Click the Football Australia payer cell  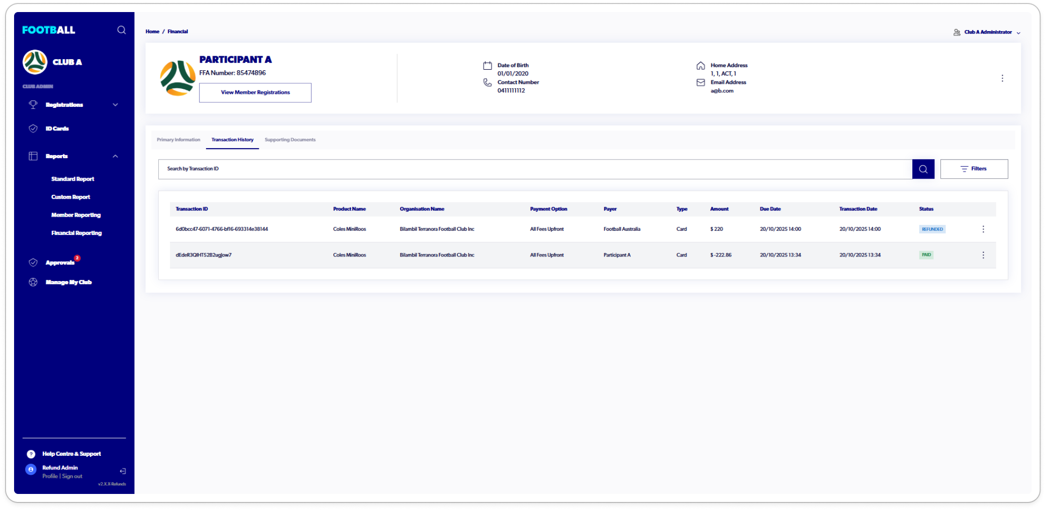(622, 229)
